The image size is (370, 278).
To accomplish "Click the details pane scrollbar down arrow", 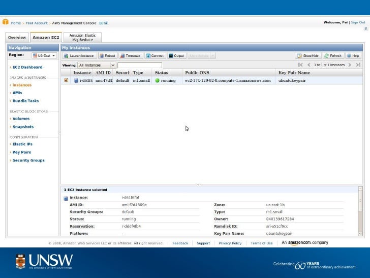I will coord(360,234).
